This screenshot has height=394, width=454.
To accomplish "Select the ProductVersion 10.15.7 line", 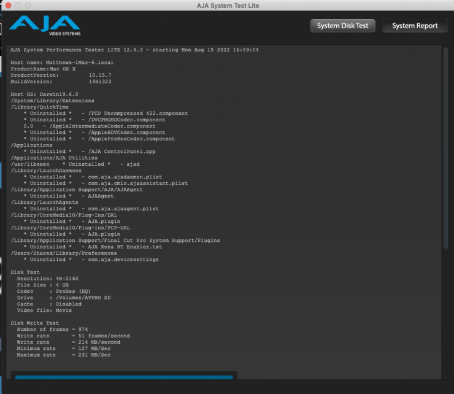I will pos(58,75).
